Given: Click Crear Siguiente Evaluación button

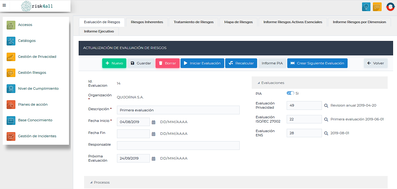Looking at the screenshot, I should point(317,63).
